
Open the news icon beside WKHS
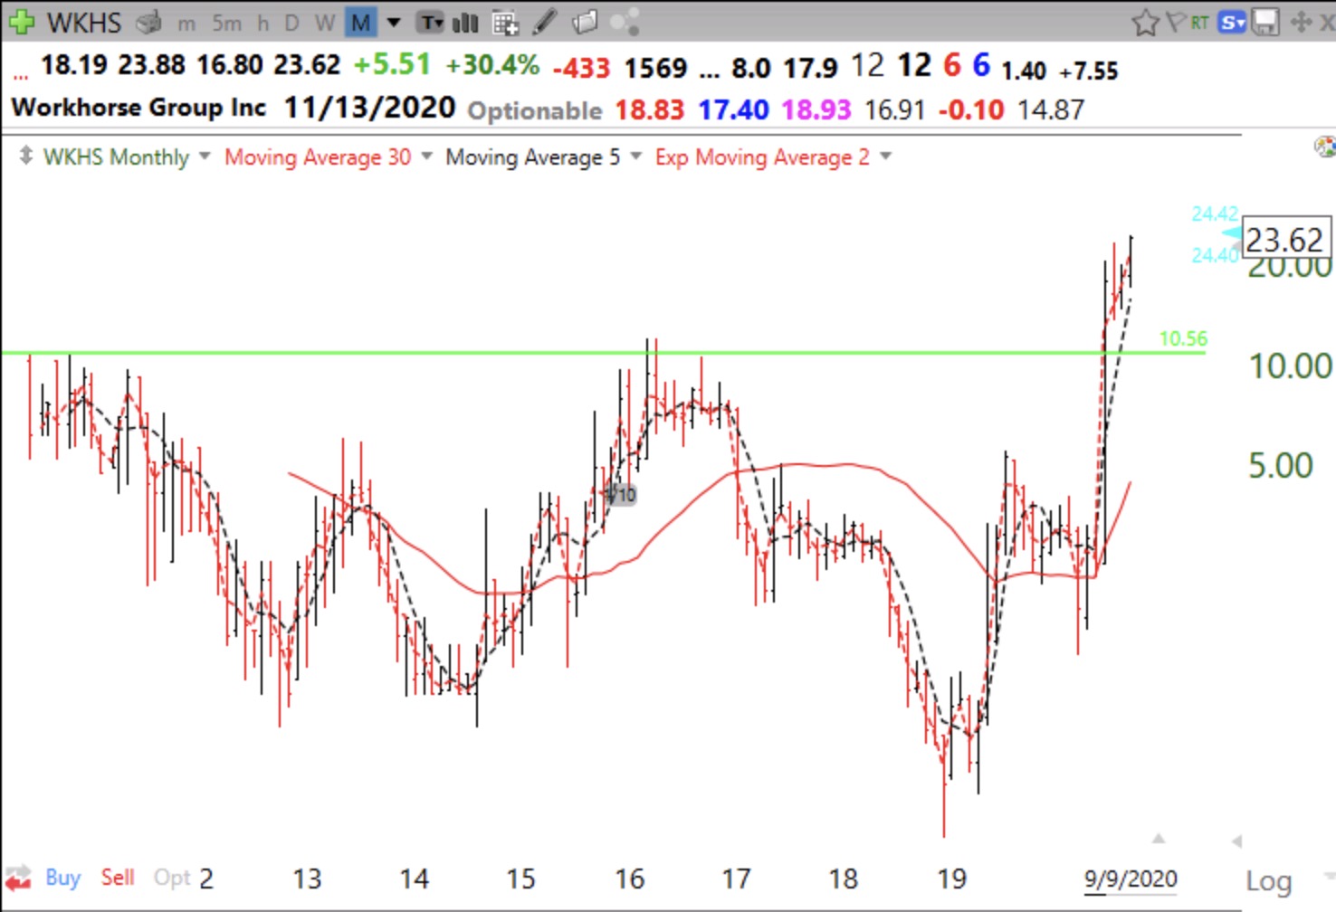point(149,23)
